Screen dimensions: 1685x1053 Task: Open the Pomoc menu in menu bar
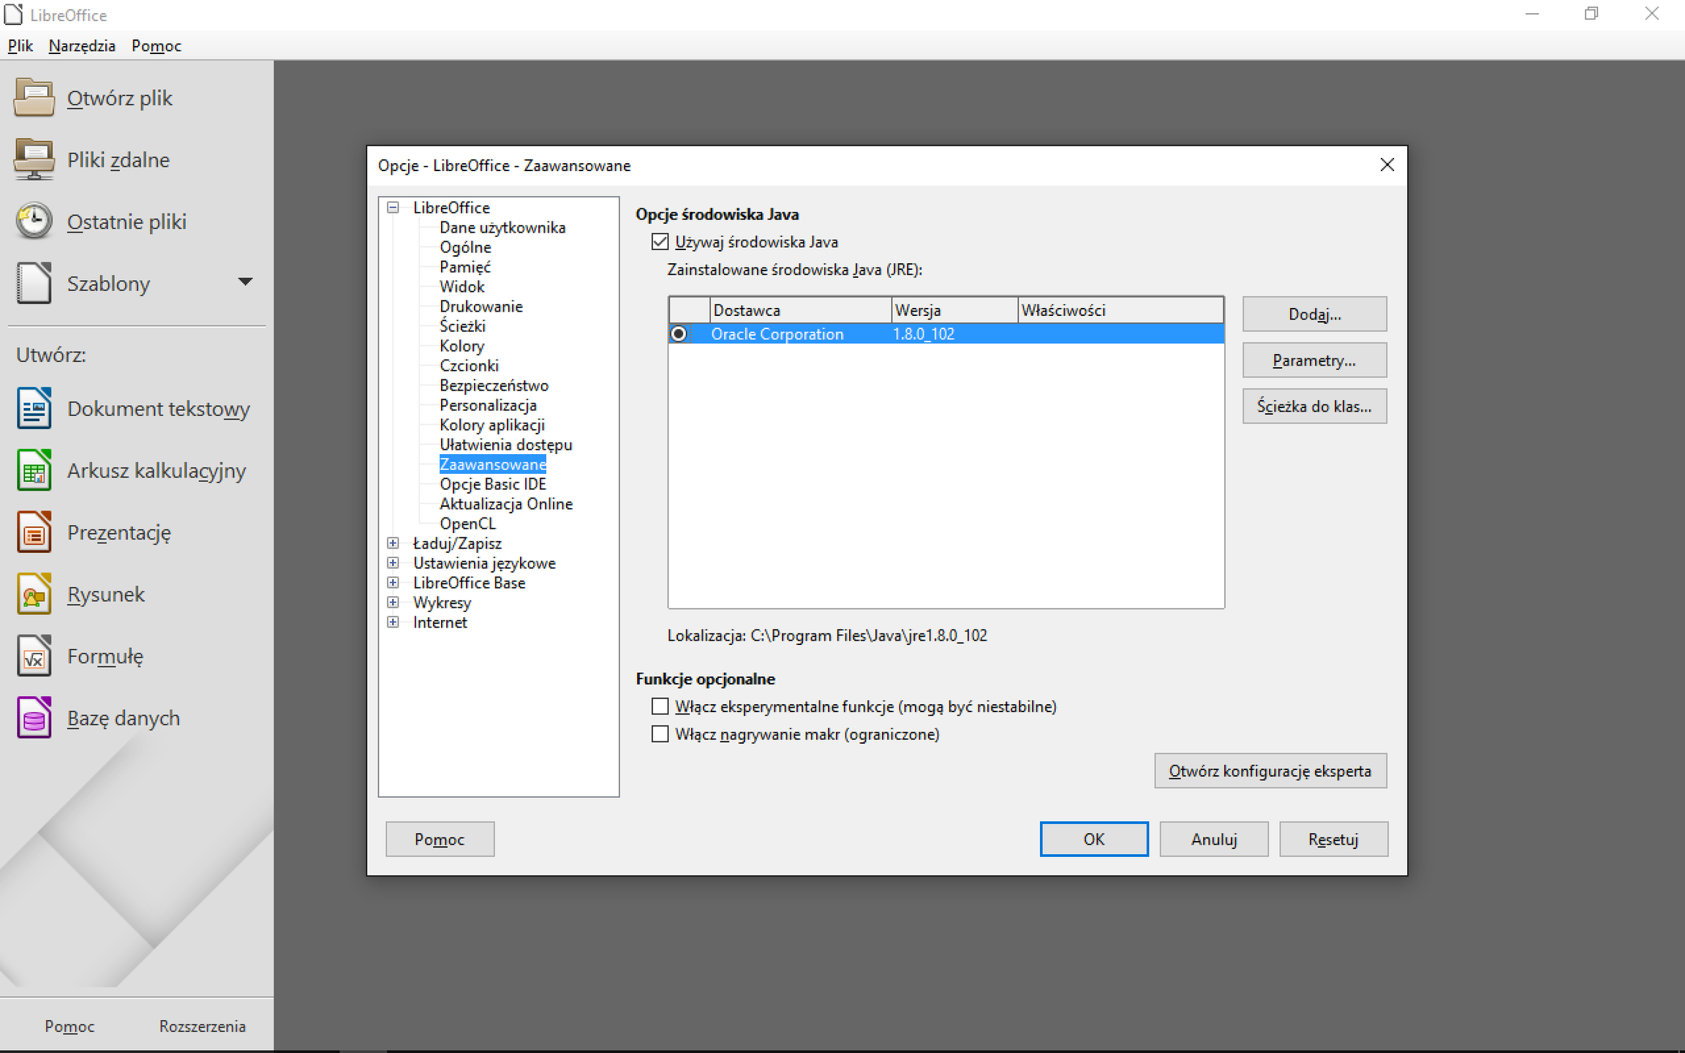click(x=157, y=46)
